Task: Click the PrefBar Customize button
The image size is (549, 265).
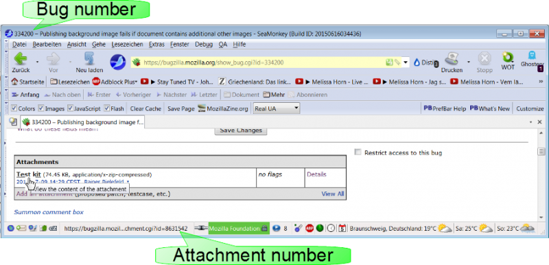Action: (530, 108)
